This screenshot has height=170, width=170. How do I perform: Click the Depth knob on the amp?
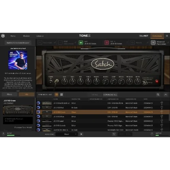pos(137,82)
